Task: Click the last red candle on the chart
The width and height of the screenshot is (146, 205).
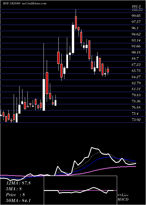Action: coord(108,71)
